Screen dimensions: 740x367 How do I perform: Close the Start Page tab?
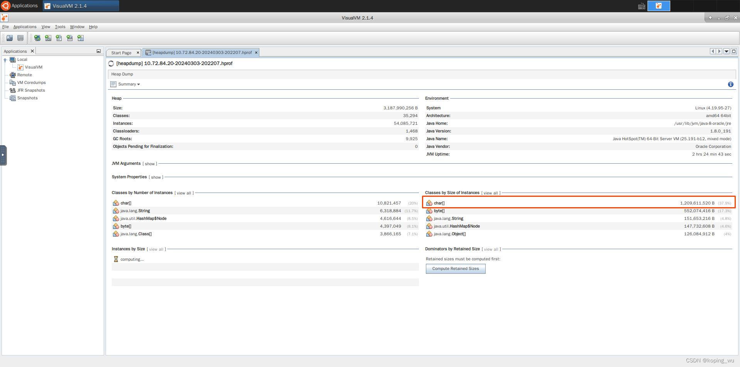coord(138,53)
